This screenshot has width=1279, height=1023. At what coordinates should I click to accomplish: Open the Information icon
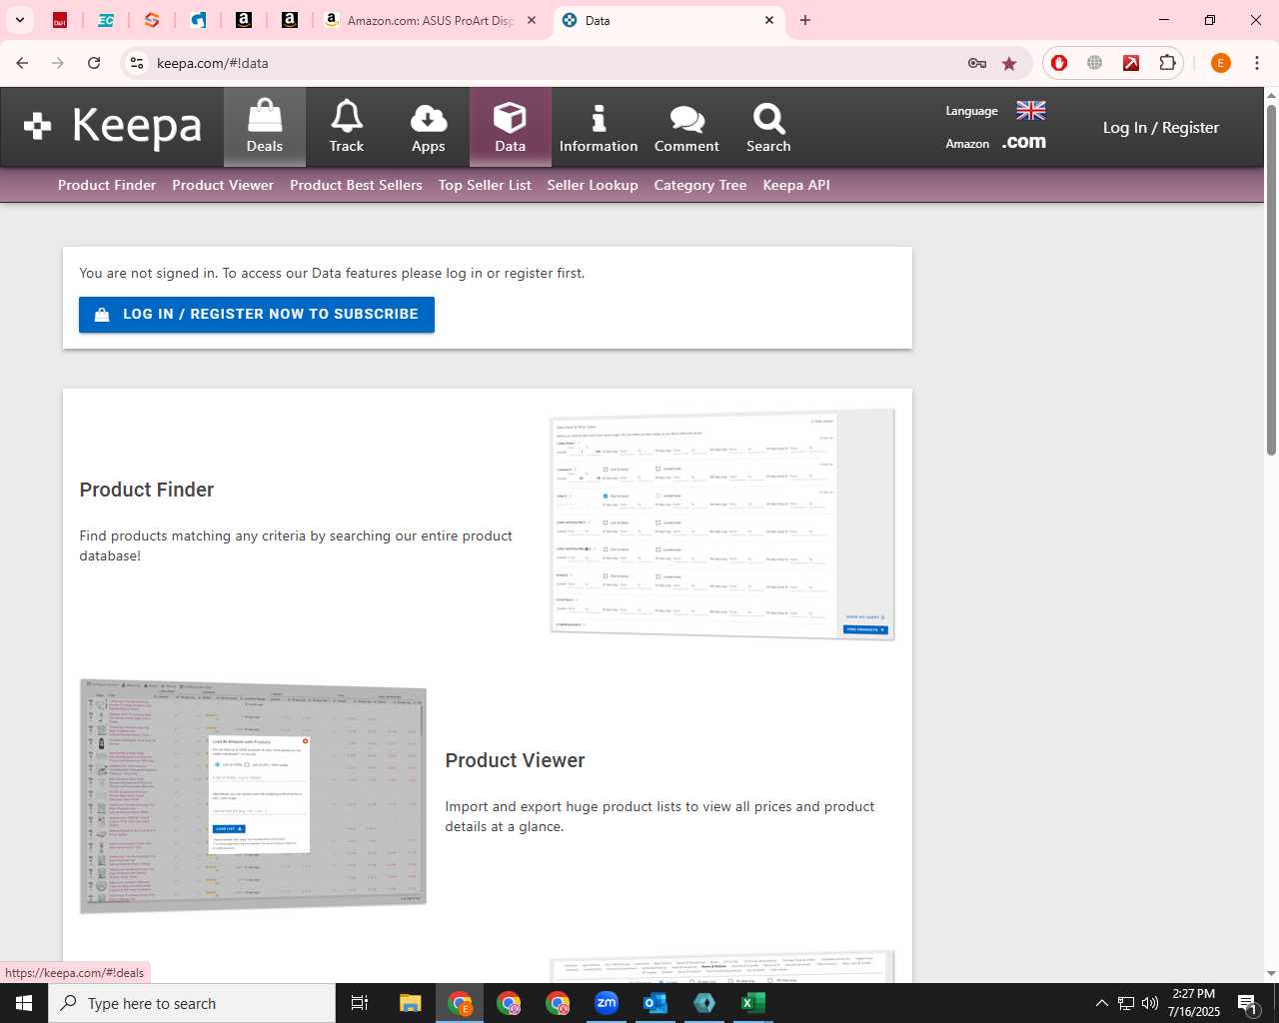(x=599, y=127)
